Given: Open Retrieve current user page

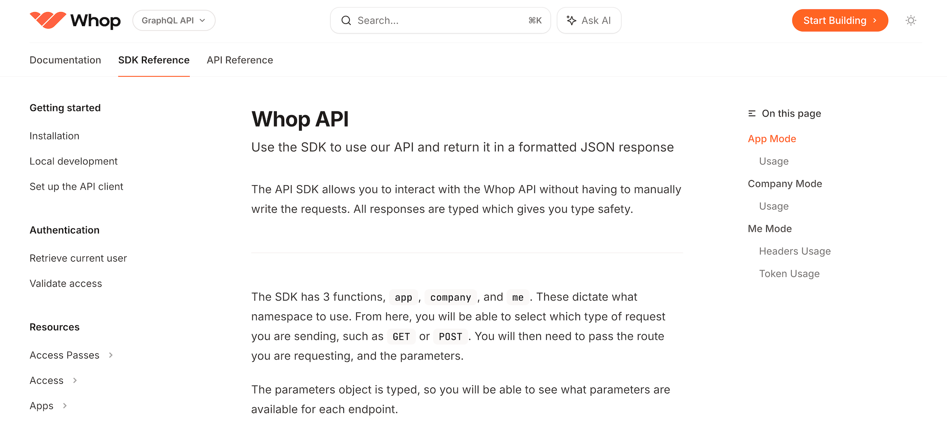Looking at the screenshot, I should click(78, 258).
